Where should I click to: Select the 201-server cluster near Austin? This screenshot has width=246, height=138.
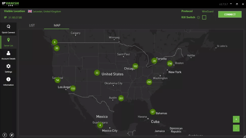click(121, 98)
